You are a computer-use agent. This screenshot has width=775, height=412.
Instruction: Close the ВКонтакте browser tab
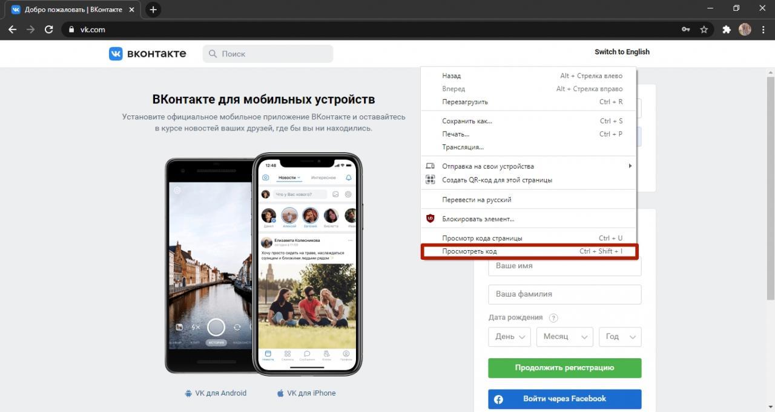pos(132,10)
